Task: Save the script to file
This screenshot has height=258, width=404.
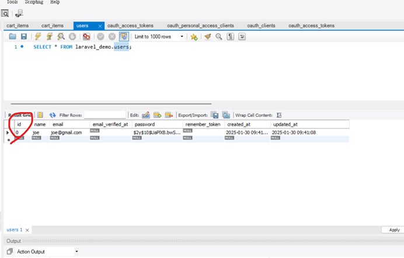Action: coord(24,37)
